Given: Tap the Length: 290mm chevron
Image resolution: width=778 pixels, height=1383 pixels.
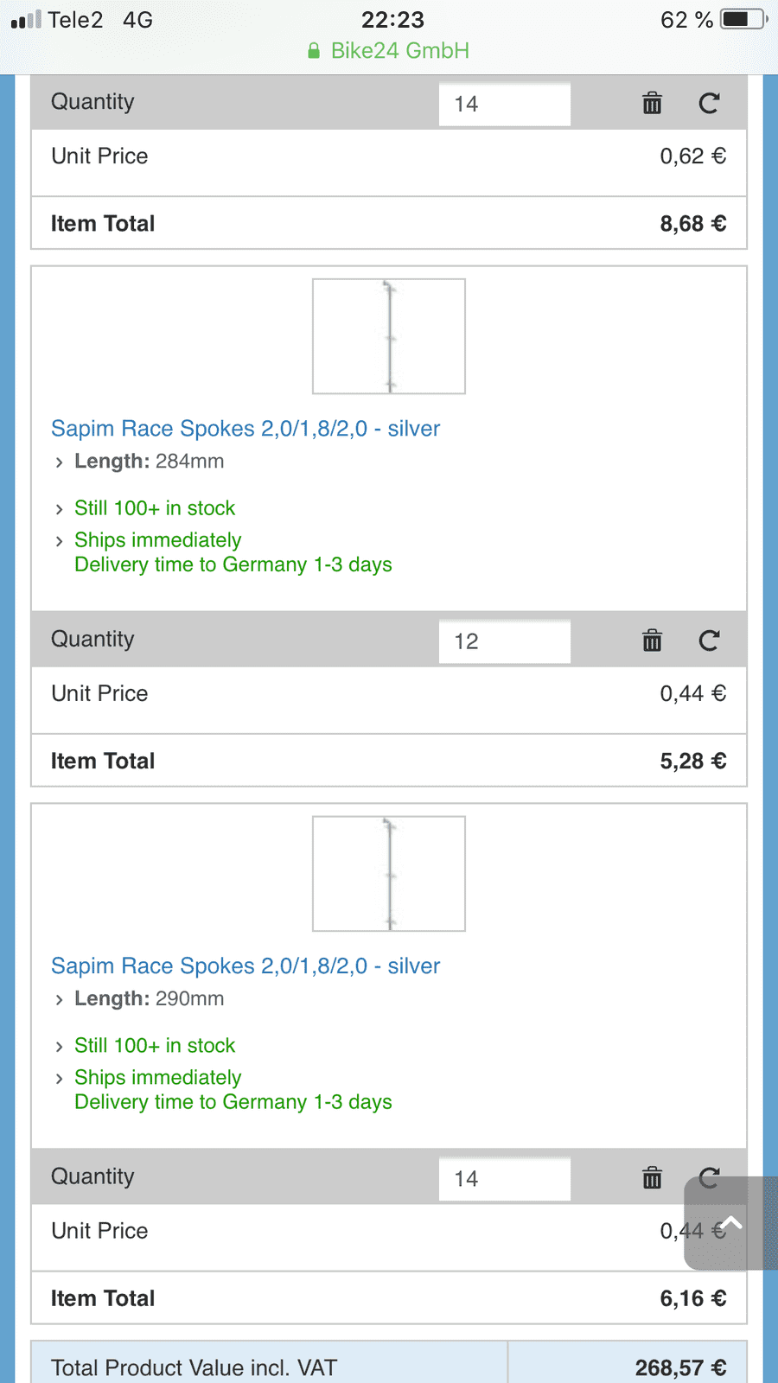Looking at the screenshot, I should 59,1000.
